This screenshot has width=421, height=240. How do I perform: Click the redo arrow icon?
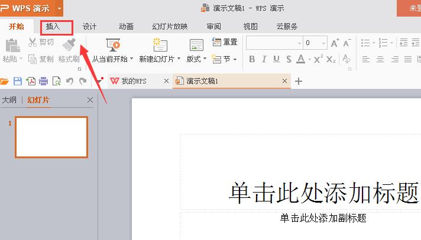(x=83, y=81)
